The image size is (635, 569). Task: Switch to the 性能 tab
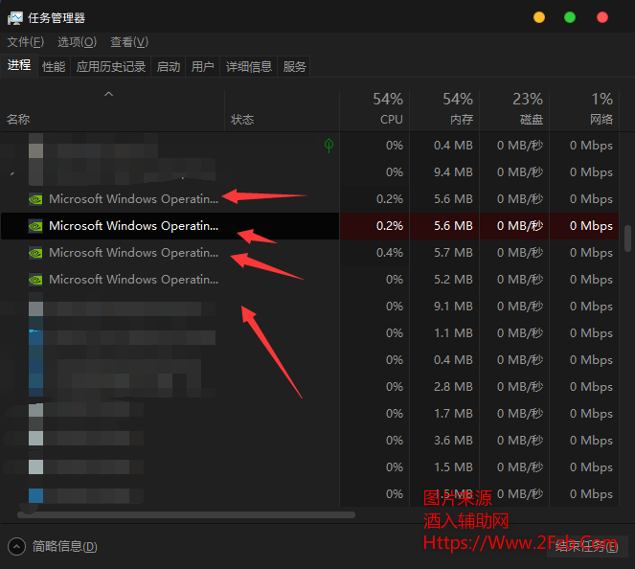(x=54, y=66)
